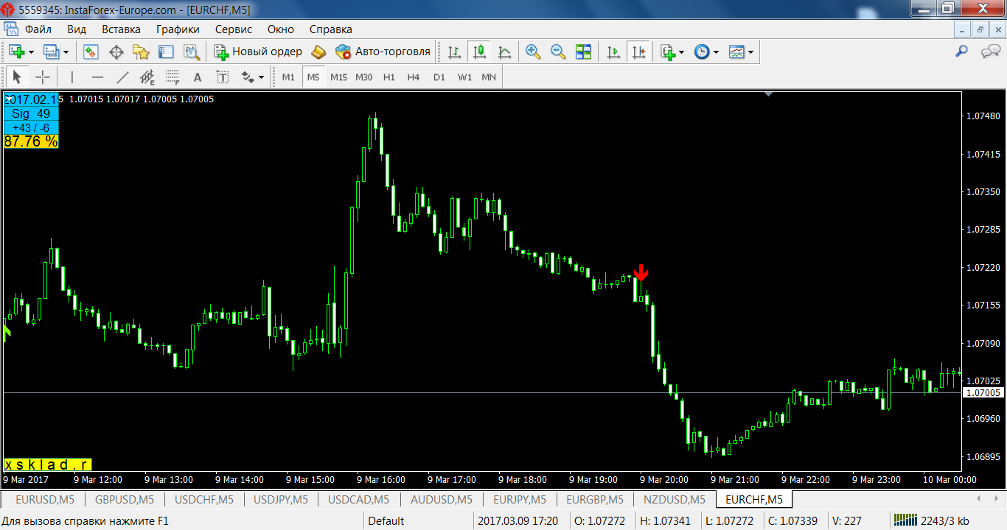This screenshot has width=1007, height=530.
Task: Select the text label T tool
Action: click(223, 77)
